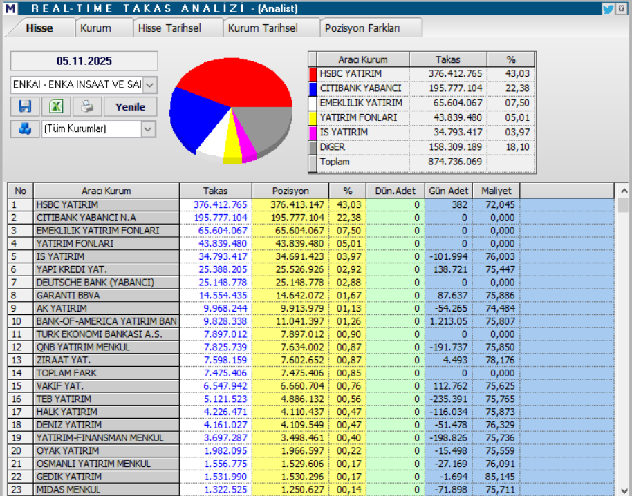The height and width of the screenshot is (496, 632).
Task: Click CITIBANK YABANCI blue legend swatch
Action: pos(313,88)
